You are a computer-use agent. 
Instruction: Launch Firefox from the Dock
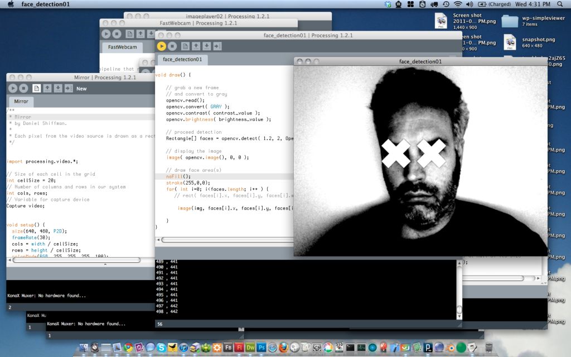(x=283, y=348)
